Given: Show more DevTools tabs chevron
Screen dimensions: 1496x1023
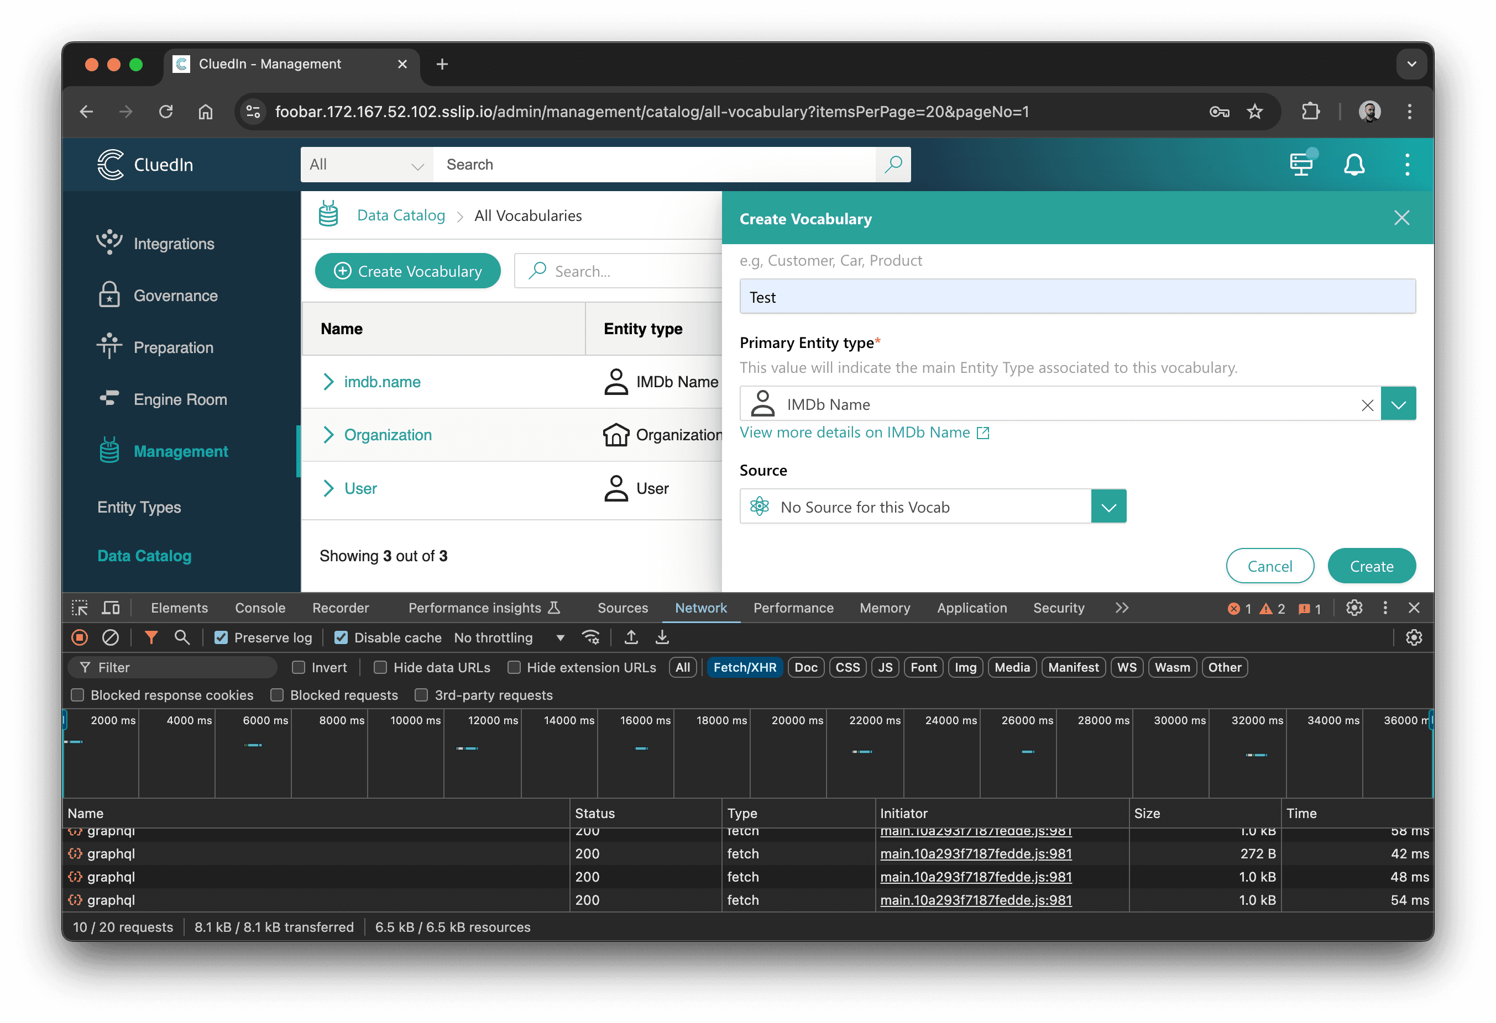Looking at the screenshot, I should coord(1122,608).
